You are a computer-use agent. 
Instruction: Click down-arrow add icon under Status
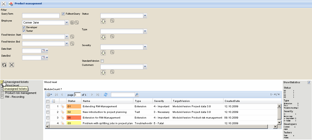[x=103, y=21]
